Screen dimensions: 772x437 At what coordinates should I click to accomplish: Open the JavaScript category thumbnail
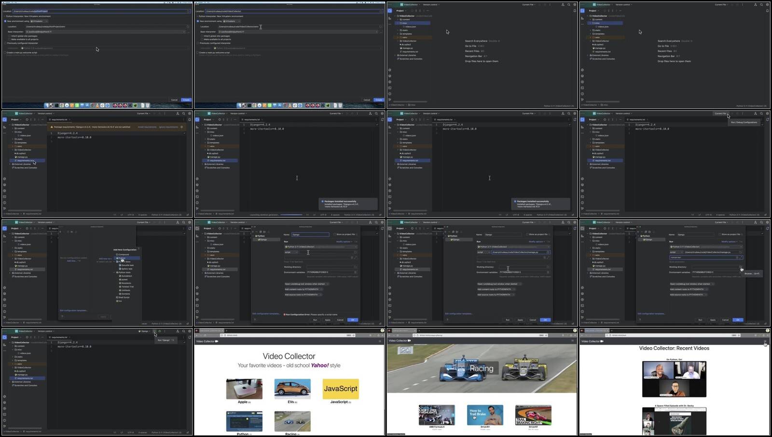pos(341,389)
